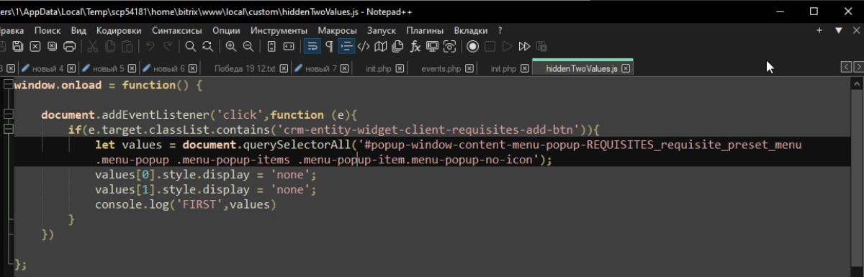
Task: Open the Опции menu
Action: point(226,30)
